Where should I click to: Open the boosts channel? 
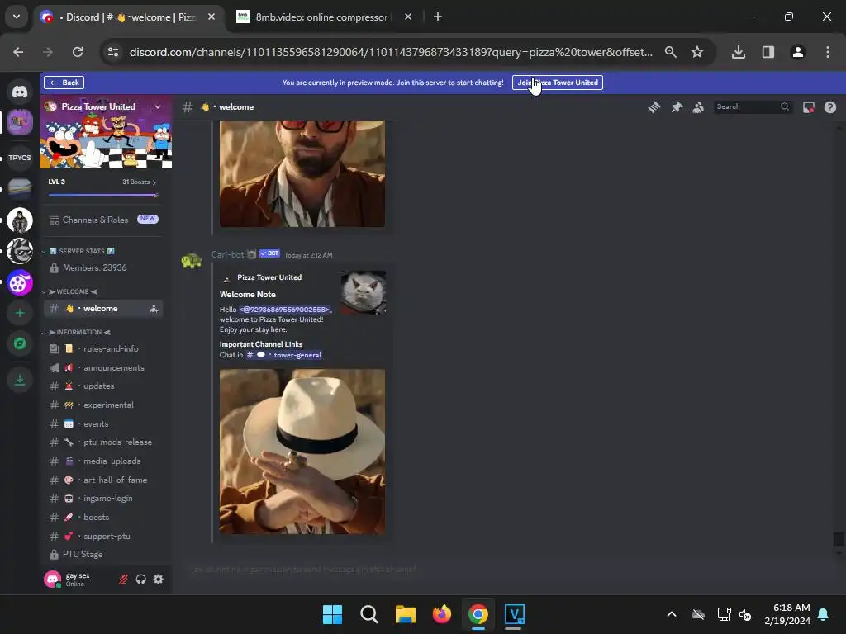103,517
